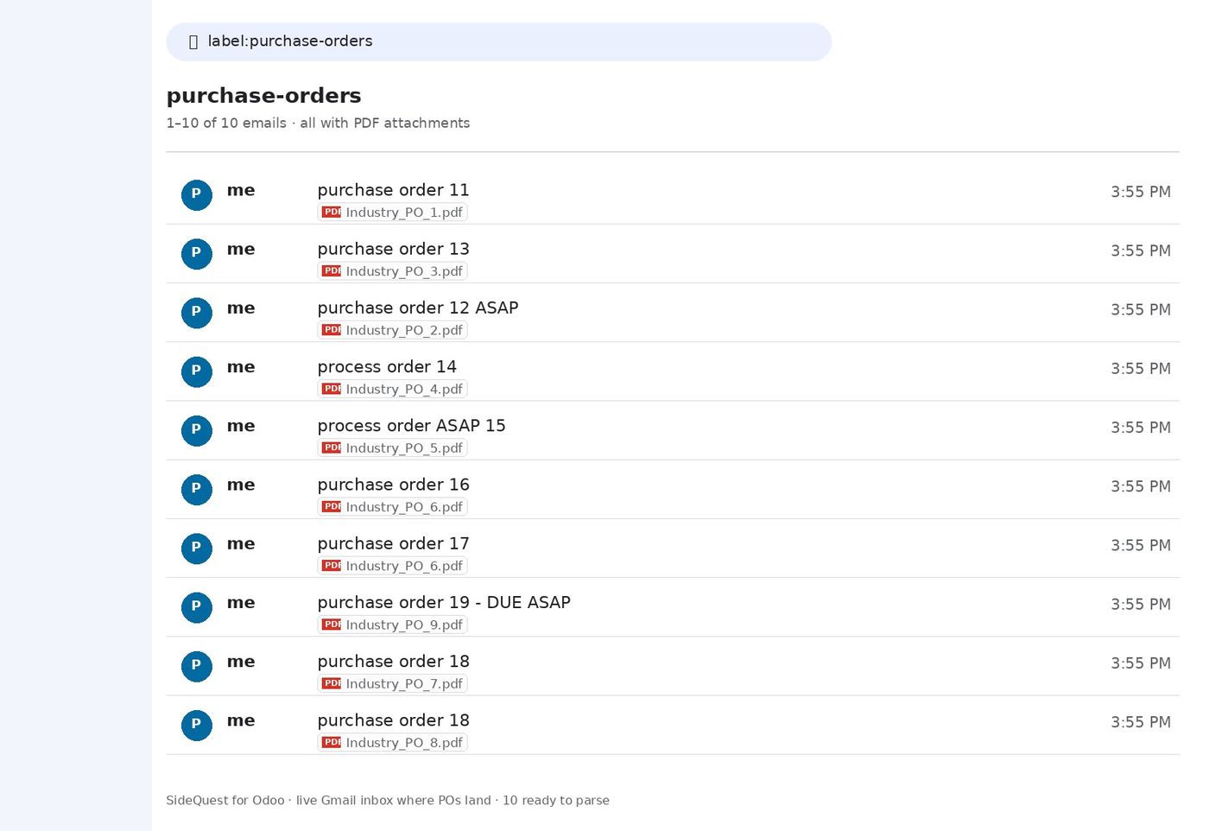
Task: Click the PDF icon of Industry_PO_2.pdf
Action: (332, 329)
